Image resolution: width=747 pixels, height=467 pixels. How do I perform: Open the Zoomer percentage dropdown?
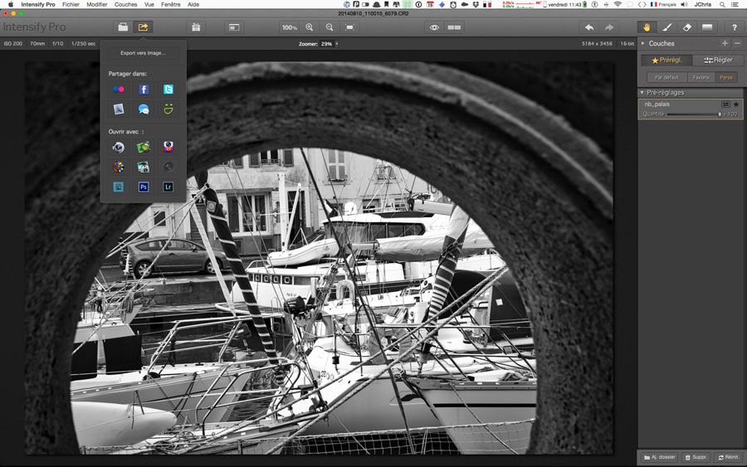point(337,44)
